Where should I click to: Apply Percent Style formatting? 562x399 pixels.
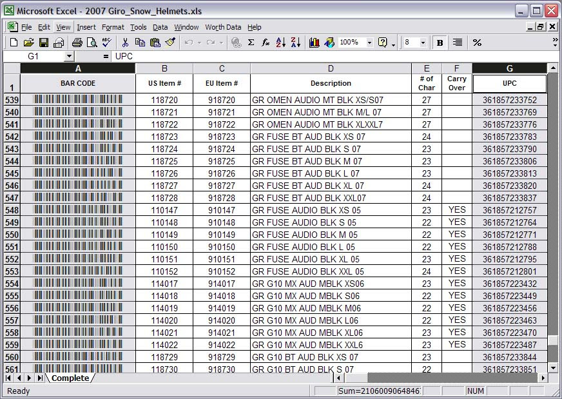(x=477, y=43)
